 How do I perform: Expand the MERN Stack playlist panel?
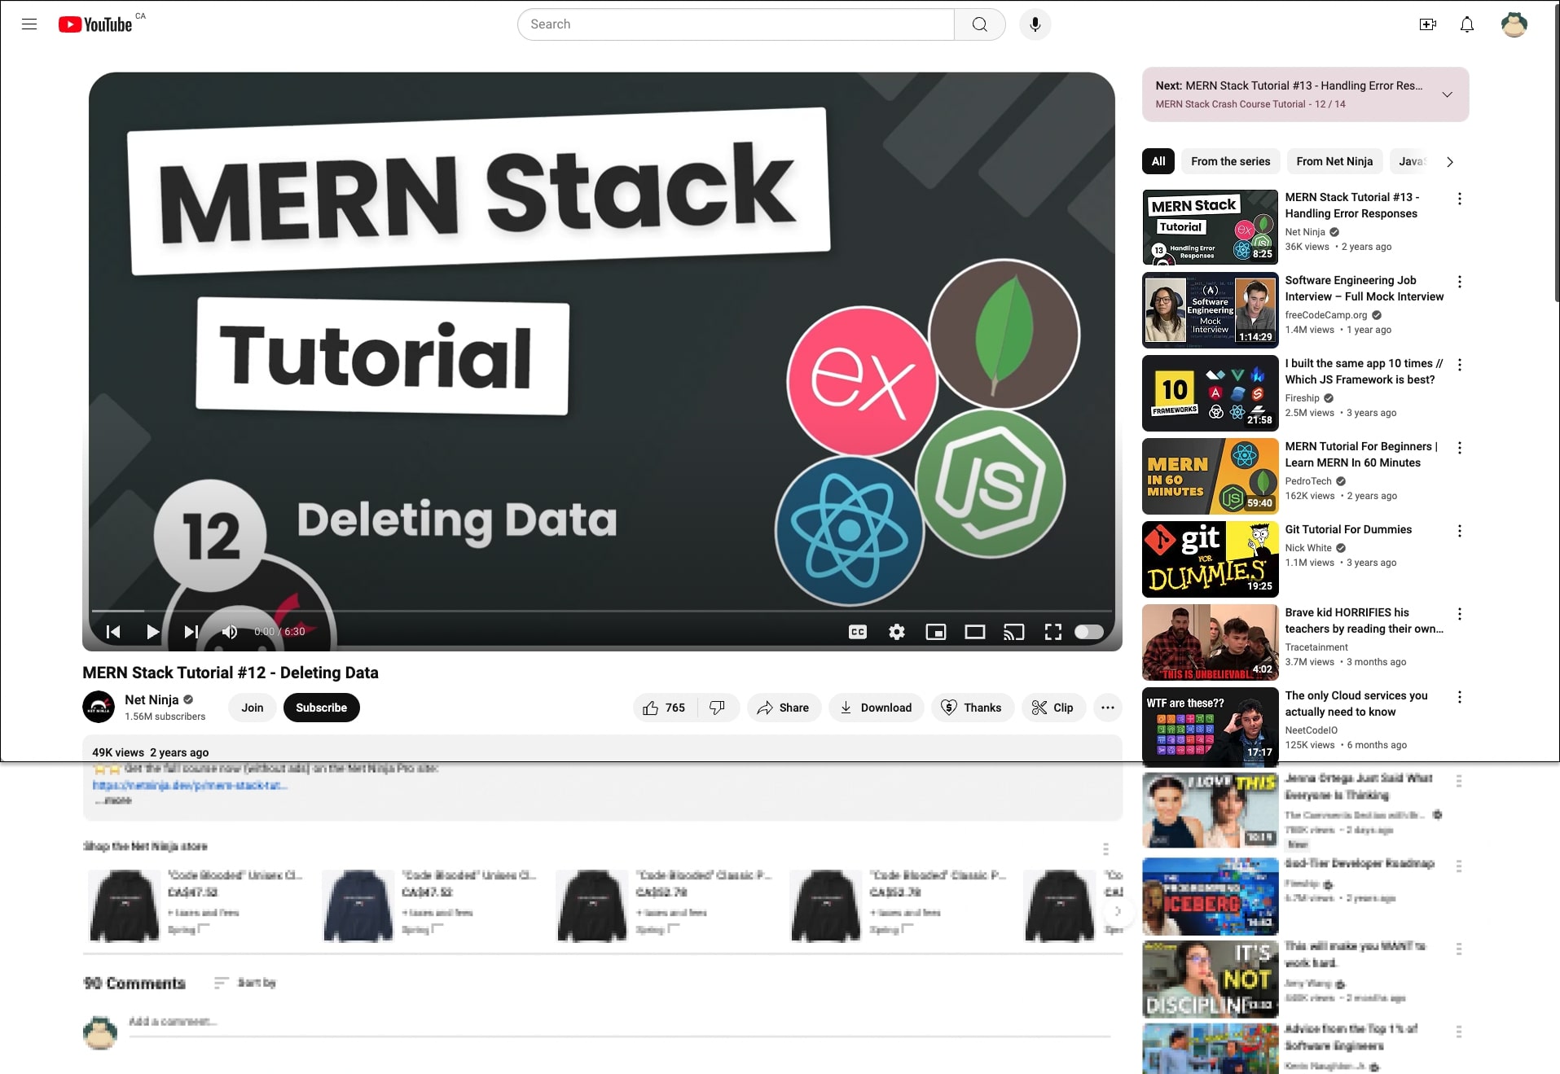1447,94
